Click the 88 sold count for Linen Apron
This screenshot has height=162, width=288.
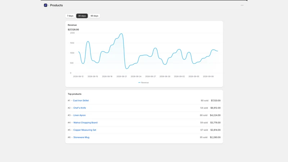(203, 115)
